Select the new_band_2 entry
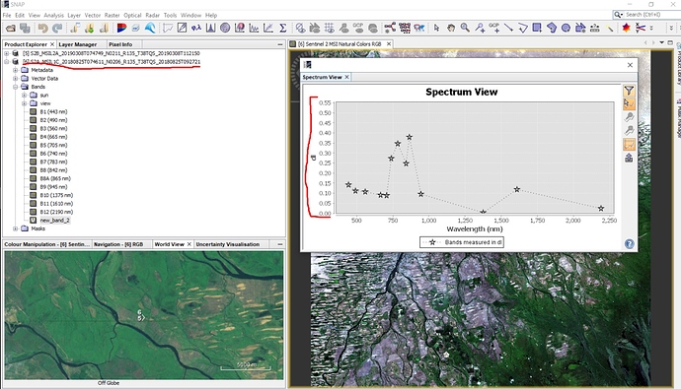 54,220
